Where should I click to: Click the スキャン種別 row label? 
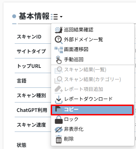tap(31, 95)
